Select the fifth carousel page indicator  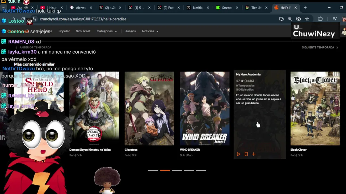(201, 170)
